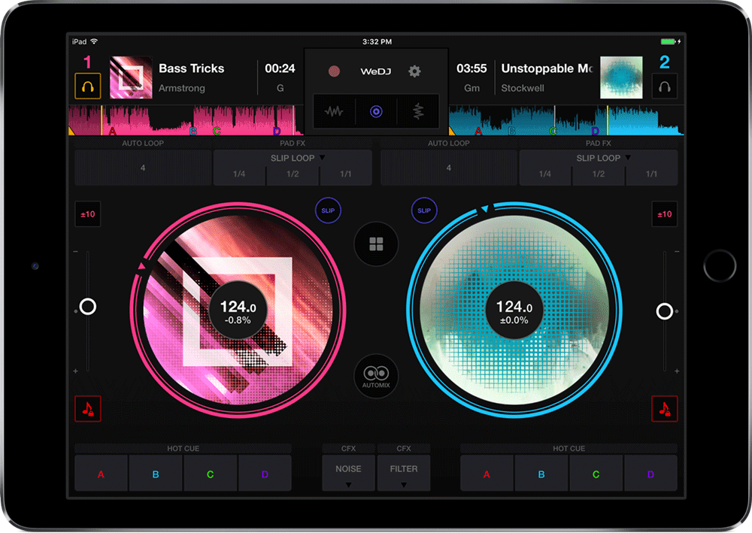The width and height of the screenshot is (752, 533).
Task: Enable SLIP mode on deck 1
Action: point(328,210)
